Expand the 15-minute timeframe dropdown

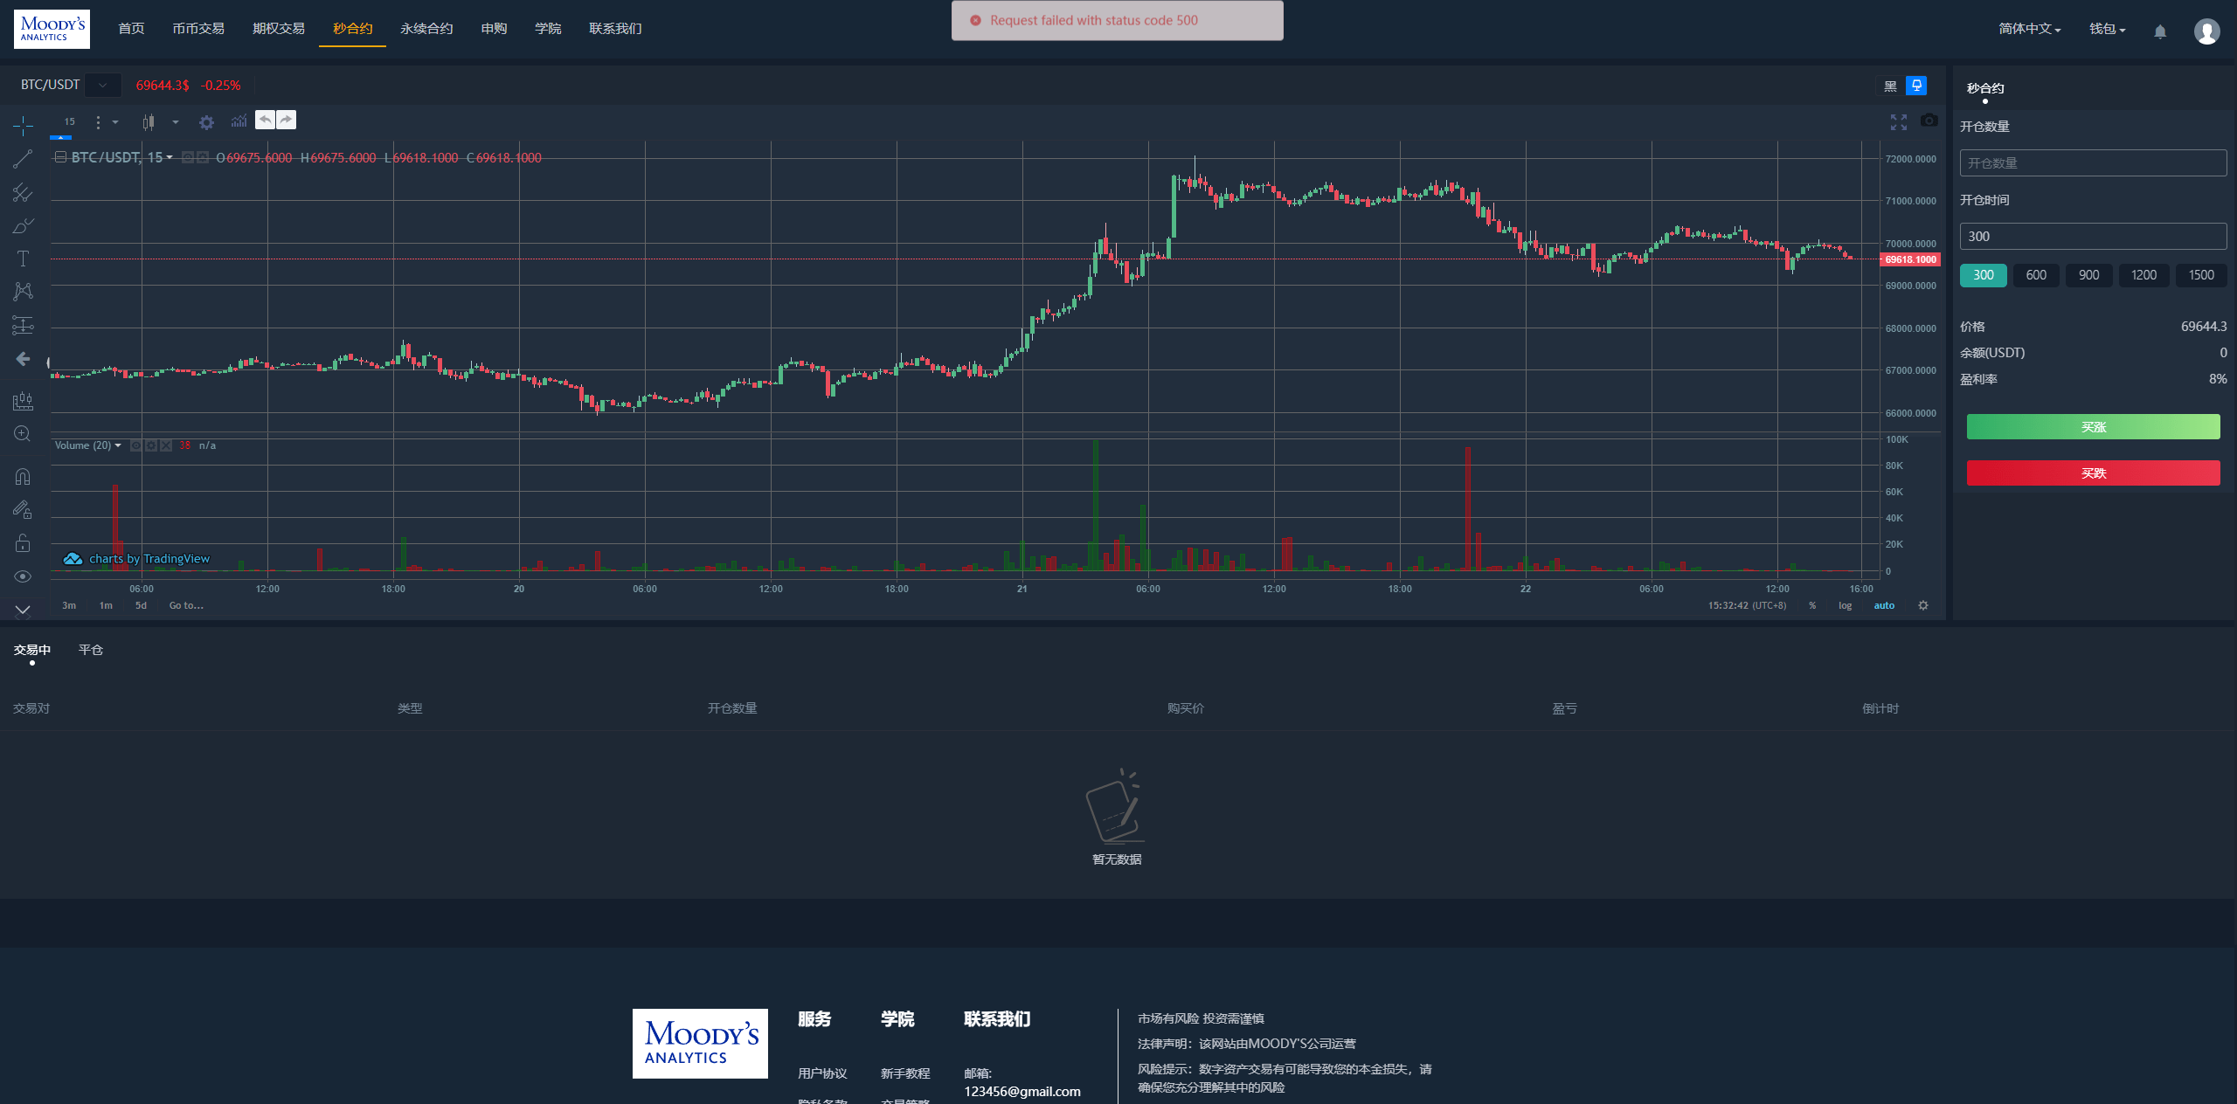(111, 121)
